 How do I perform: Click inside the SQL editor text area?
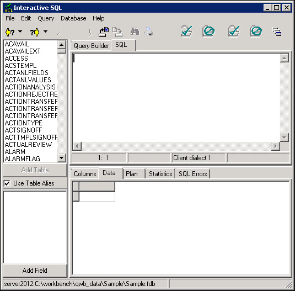click(x=176, y=98)
